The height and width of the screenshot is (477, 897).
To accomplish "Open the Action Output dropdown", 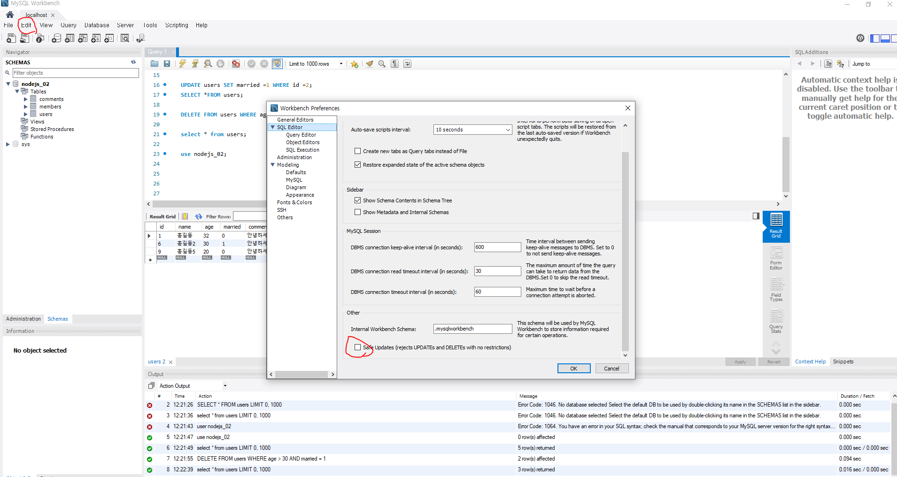I will [225, 386].
